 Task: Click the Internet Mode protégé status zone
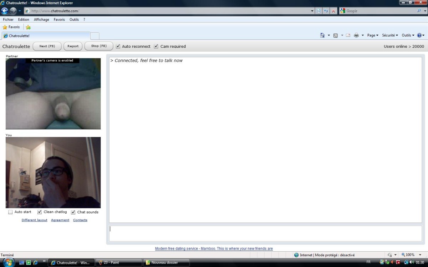(325, 255)
